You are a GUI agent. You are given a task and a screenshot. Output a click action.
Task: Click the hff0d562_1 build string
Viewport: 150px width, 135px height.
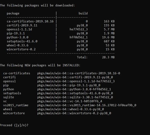[79, 37]
